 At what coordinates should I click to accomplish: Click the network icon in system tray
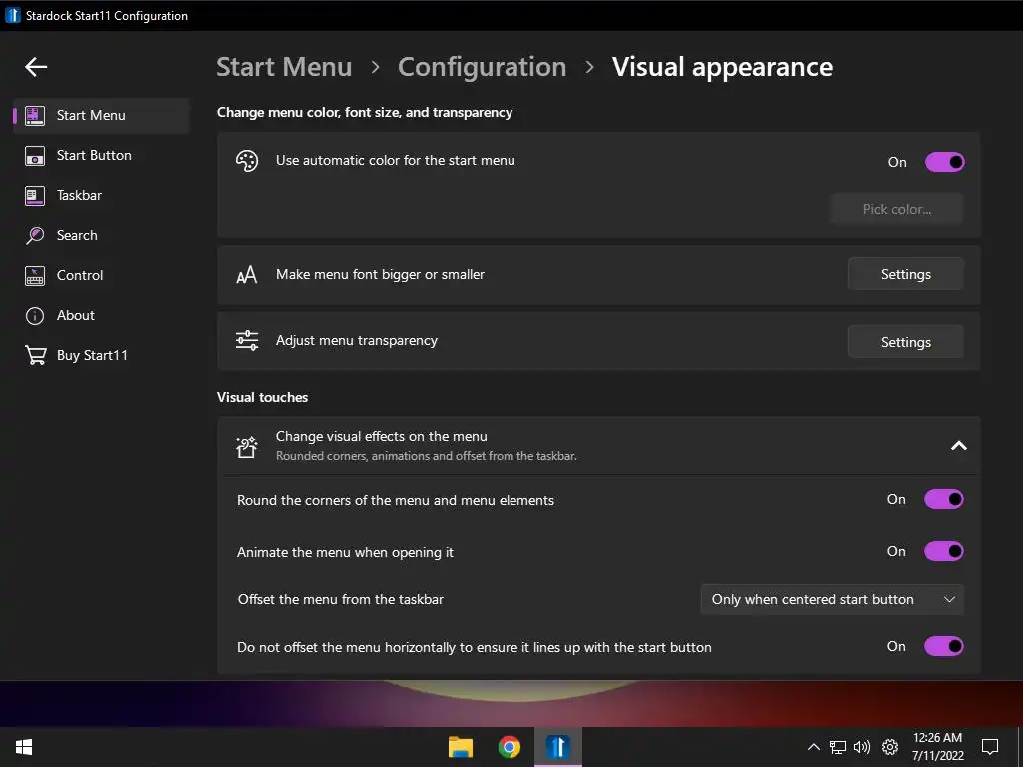838,747
